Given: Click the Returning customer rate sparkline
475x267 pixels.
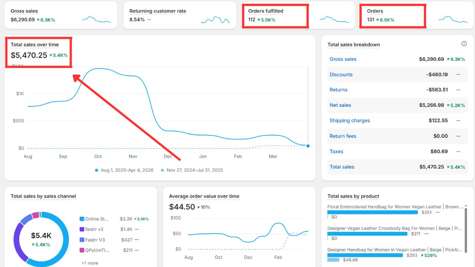Looking at the screenshot, I should coord(215,20).
